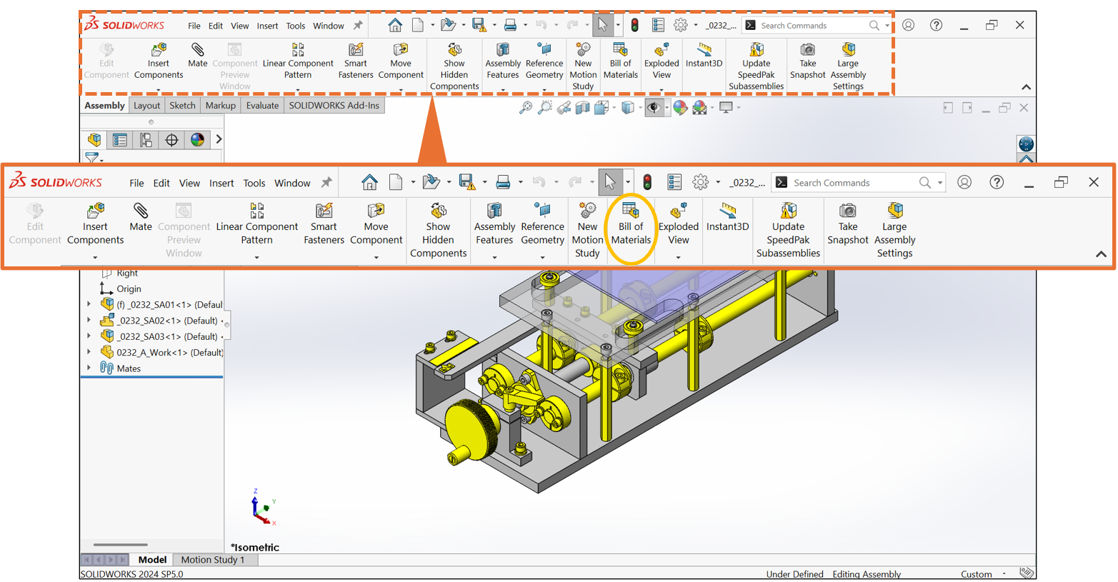Open the PropertyManager tab icon
This screenshot has width=1118, height=582.
pos(120,140)
